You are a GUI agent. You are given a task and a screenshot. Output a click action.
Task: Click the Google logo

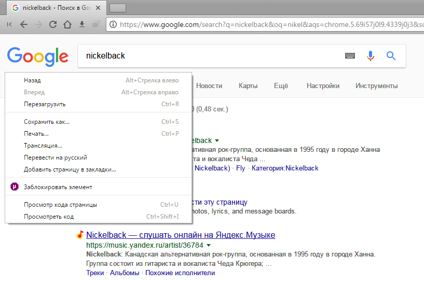37,56
